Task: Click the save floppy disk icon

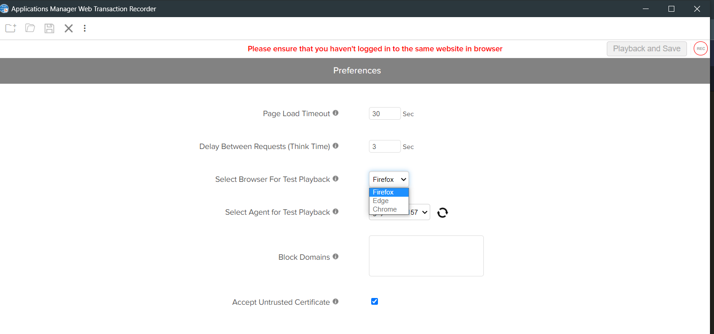Action: (x=50, y=28)
